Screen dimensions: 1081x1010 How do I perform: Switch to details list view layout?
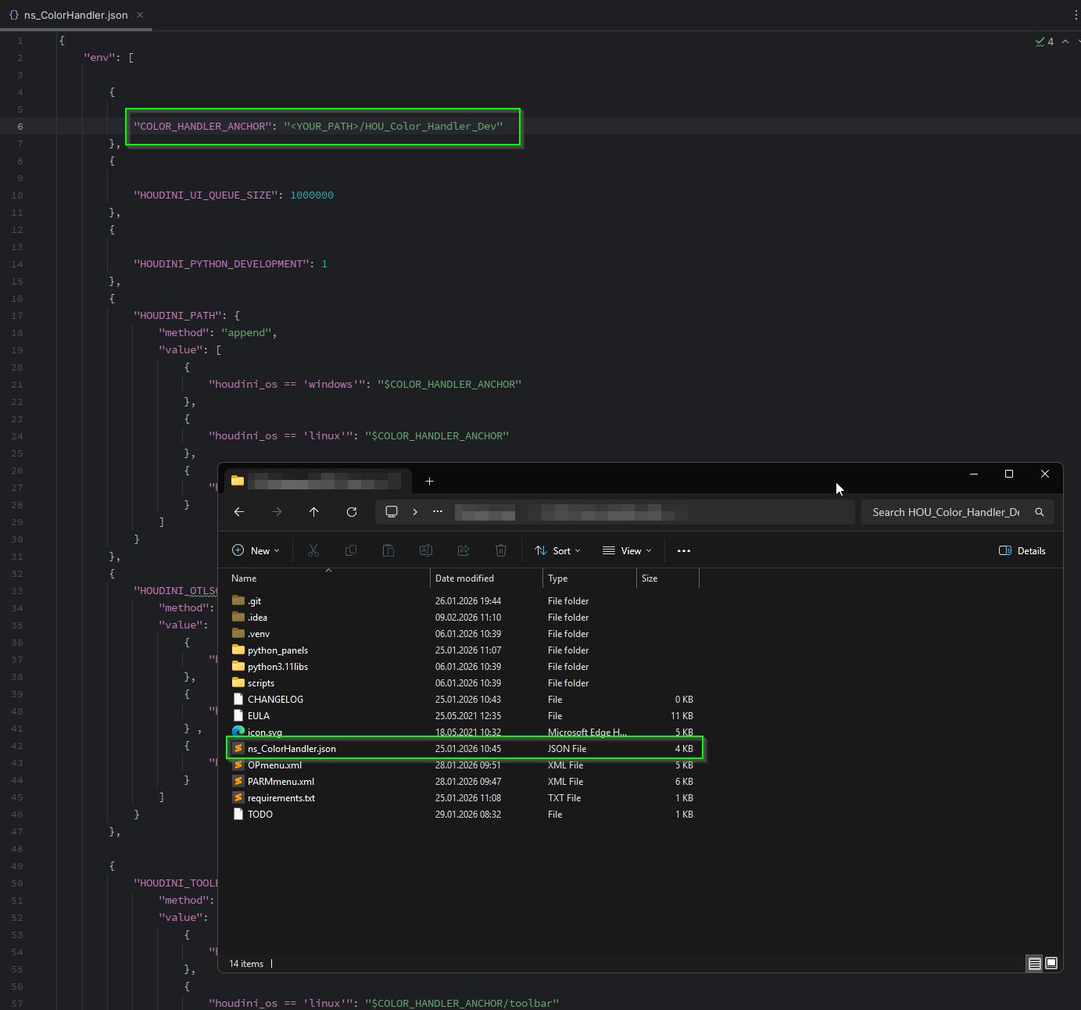[x=1034, y=963]
